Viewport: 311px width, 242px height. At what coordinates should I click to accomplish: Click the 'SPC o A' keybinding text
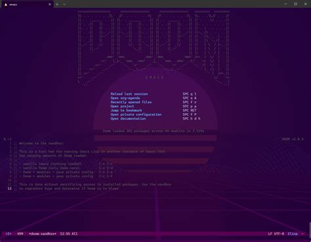(x=190, y=98)
